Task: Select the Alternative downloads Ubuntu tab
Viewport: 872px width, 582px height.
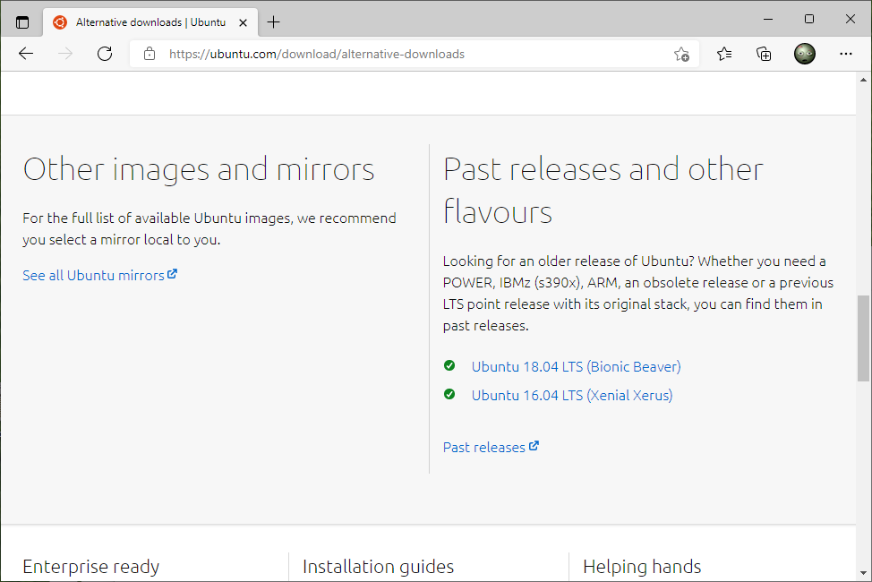Action: (x=143, y=22)
